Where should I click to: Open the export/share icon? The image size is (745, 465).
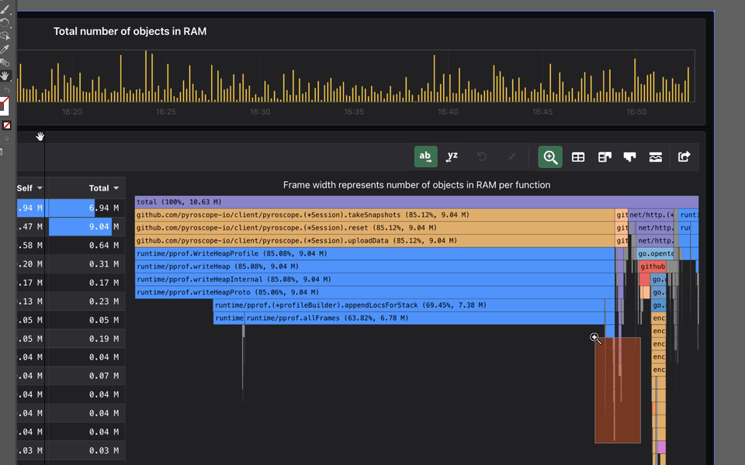point(684,157)
